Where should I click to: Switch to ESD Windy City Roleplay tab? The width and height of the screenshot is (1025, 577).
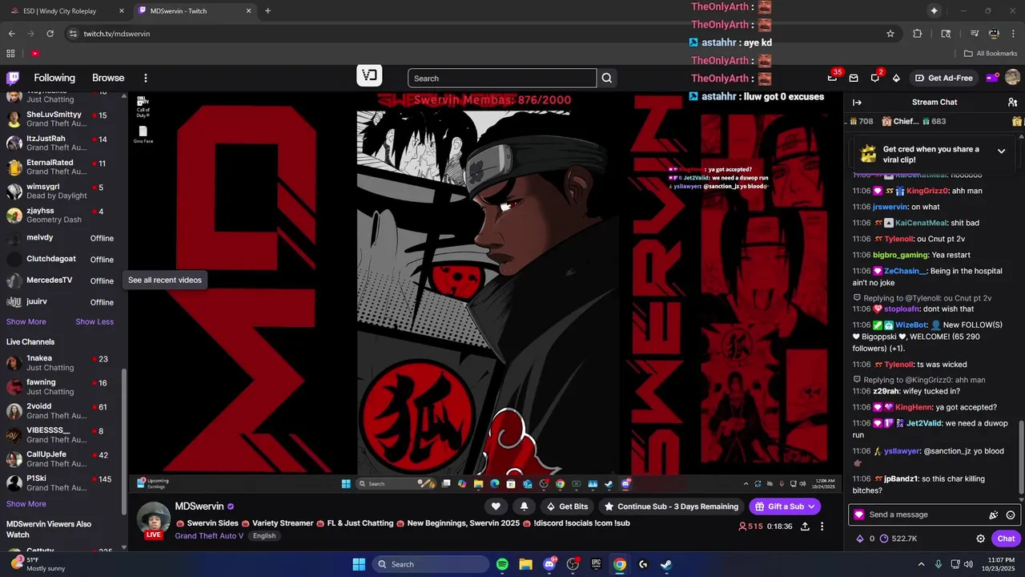(66, 10)
